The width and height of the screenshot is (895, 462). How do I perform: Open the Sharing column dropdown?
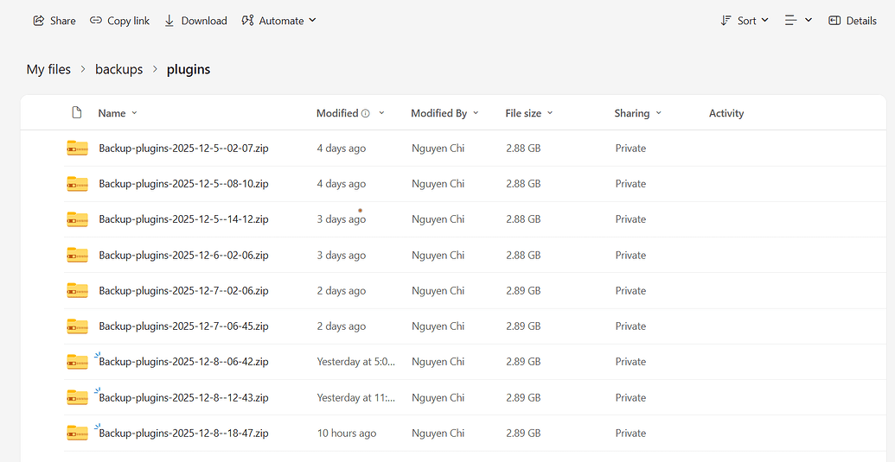pyautogui.click(x=659, y=113)
